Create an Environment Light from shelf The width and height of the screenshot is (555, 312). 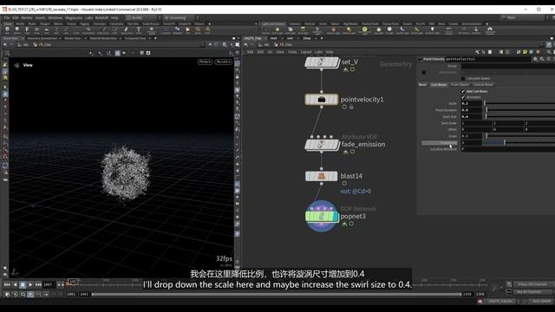[x=364, y=30]
